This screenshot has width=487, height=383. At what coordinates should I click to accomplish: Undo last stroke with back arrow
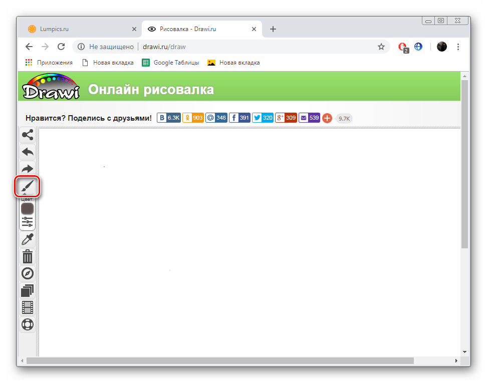pyautogui.click(x=27, y=151)
